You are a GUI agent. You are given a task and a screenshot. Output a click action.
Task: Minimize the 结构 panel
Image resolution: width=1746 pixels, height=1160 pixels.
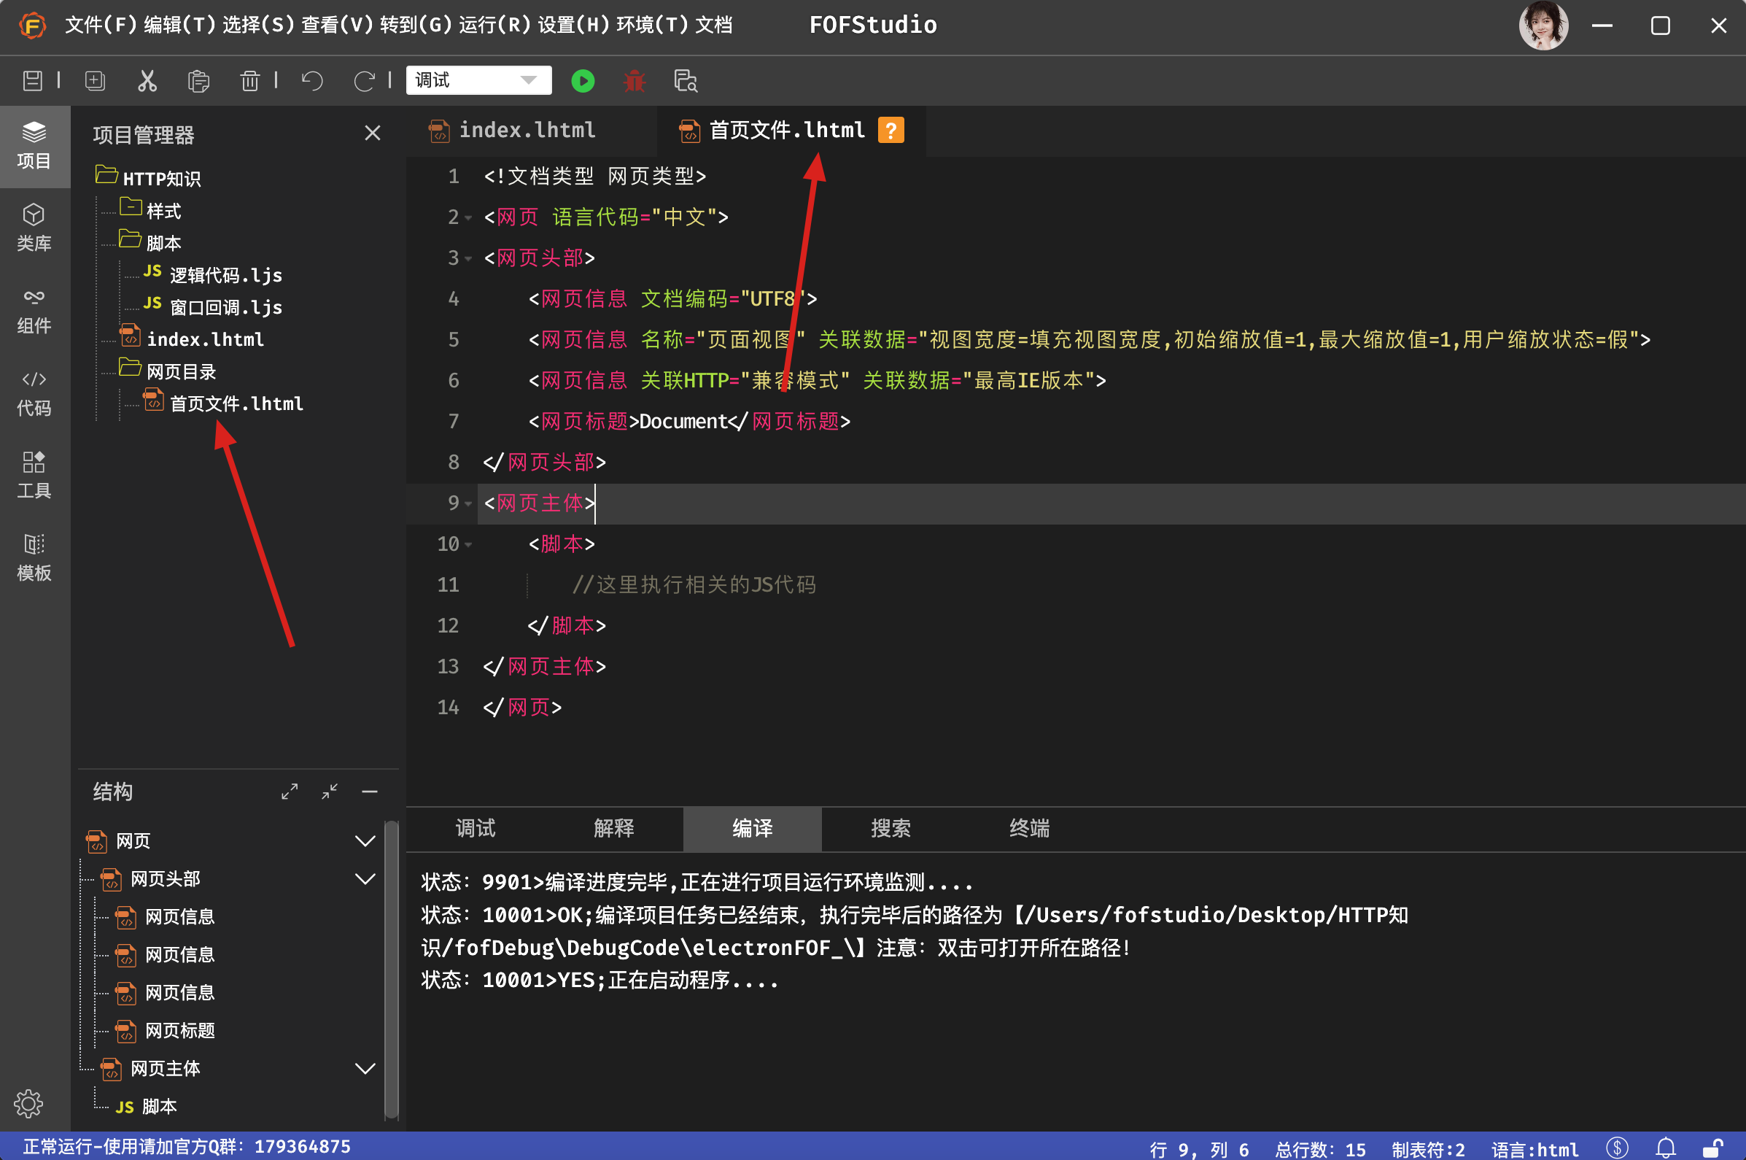point(370,792)
